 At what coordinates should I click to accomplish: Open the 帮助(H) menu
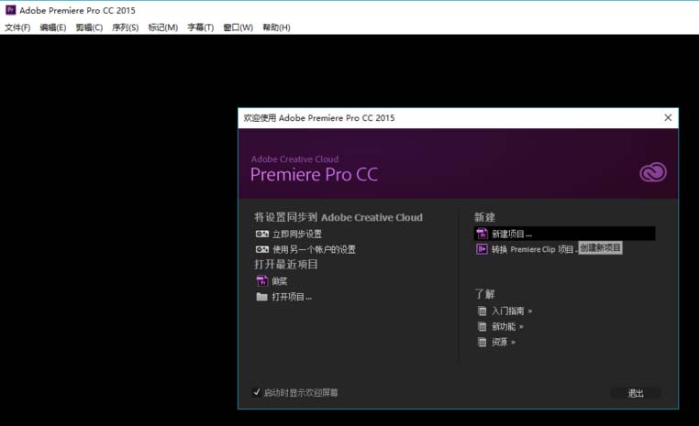click(276, 27)
